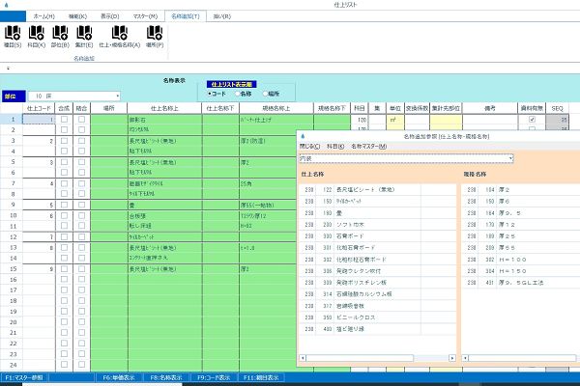Click the 仕上コード cell in row 1
Image resolution: width=580 pixels, height=386 pixels.
pyautogui.click(x=39, y=120)
